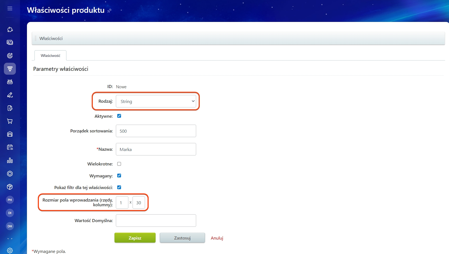Click the shopping cart sidebar icon
This screenshot has width=449, height=254.
pyautogui.click(x=10, y=121)
